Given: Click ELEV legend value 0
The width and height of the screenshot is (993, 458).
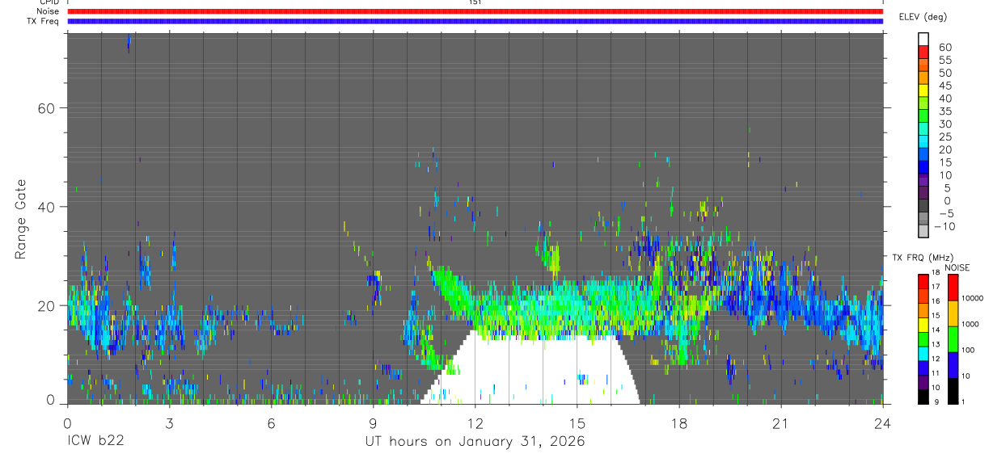Looking at the screenshot, I should [x=947, y=201].
